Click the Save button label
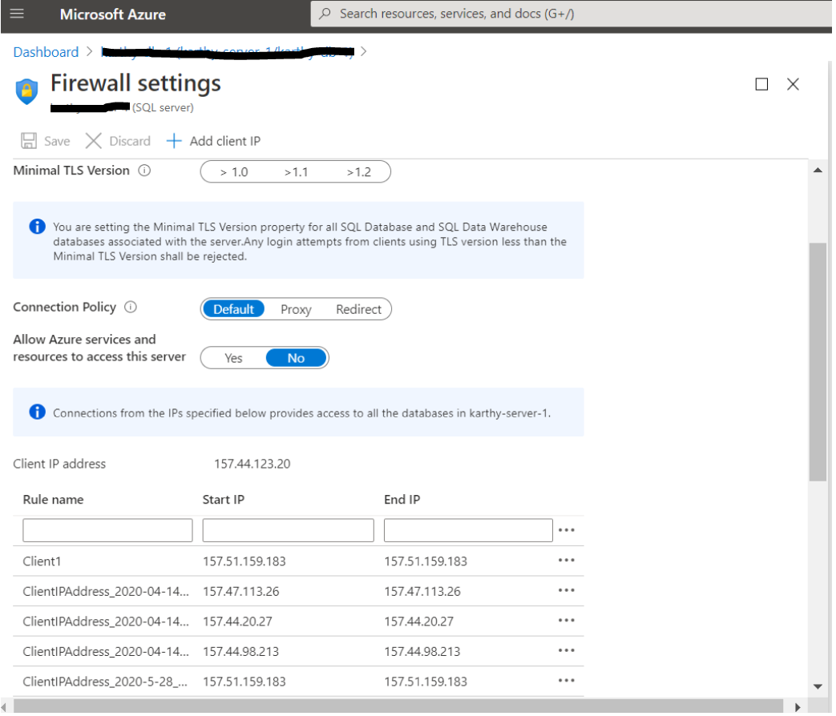This screenshot has height=716, width=836. click(x=57, y=141)
